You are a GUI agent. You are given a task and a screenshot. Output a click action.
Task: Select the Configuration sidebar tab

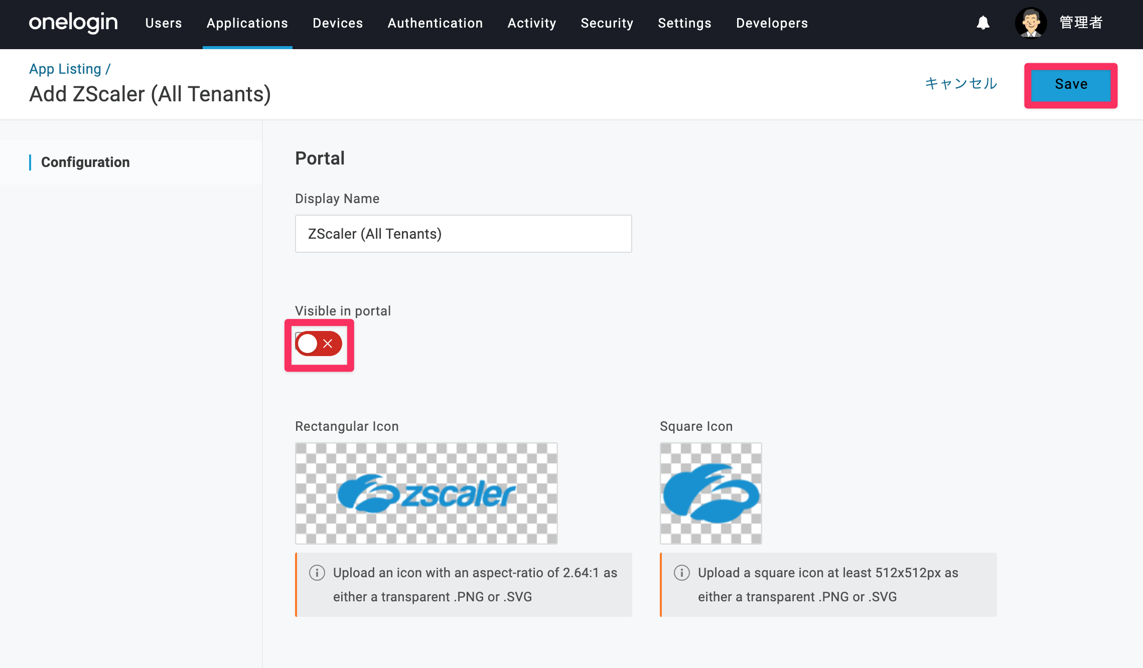click(85, 162)
